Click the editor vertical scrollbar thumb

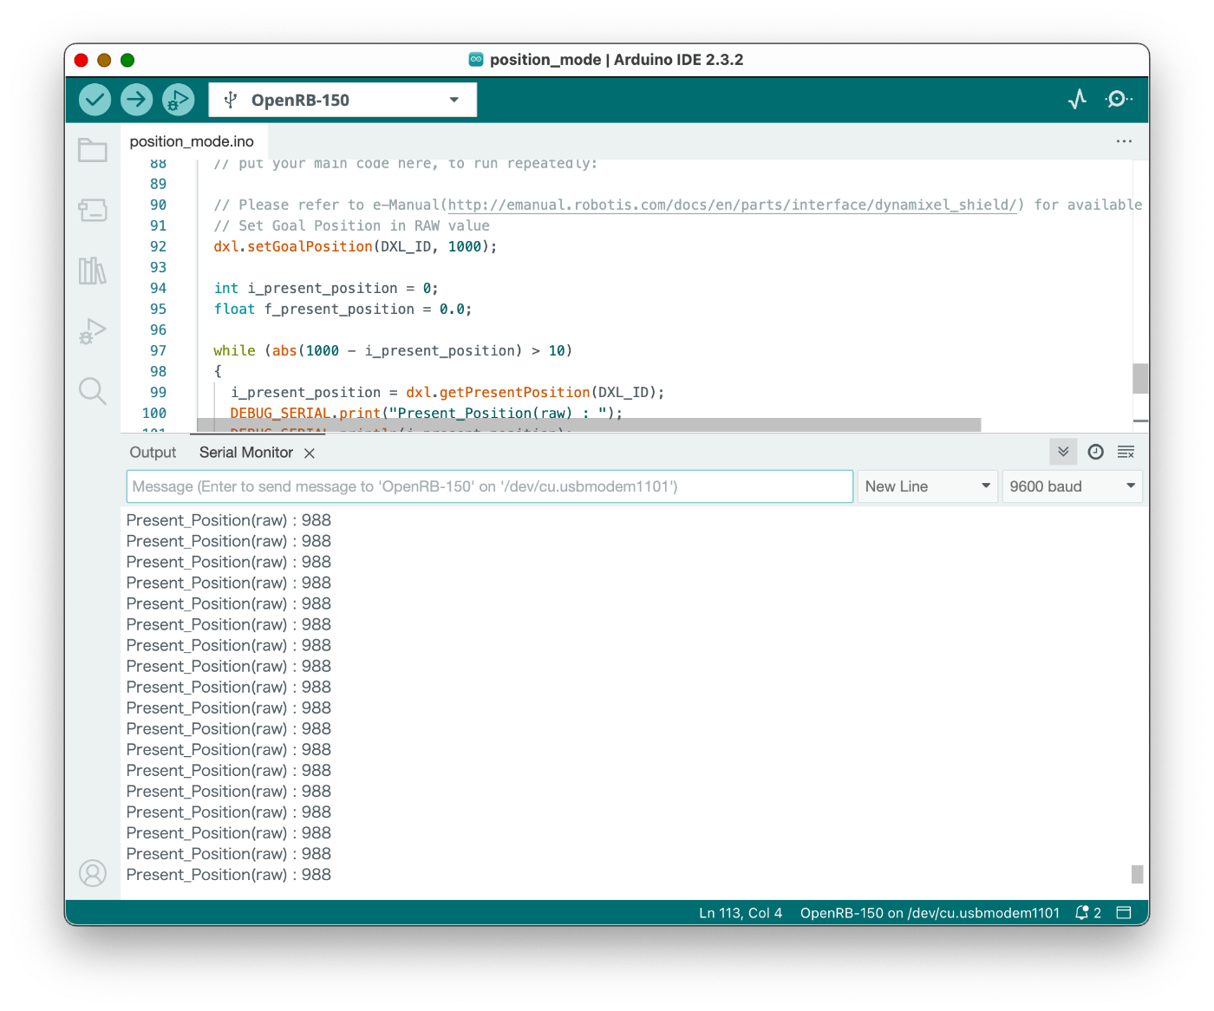pyautogui.click(x=1141, y=379)
